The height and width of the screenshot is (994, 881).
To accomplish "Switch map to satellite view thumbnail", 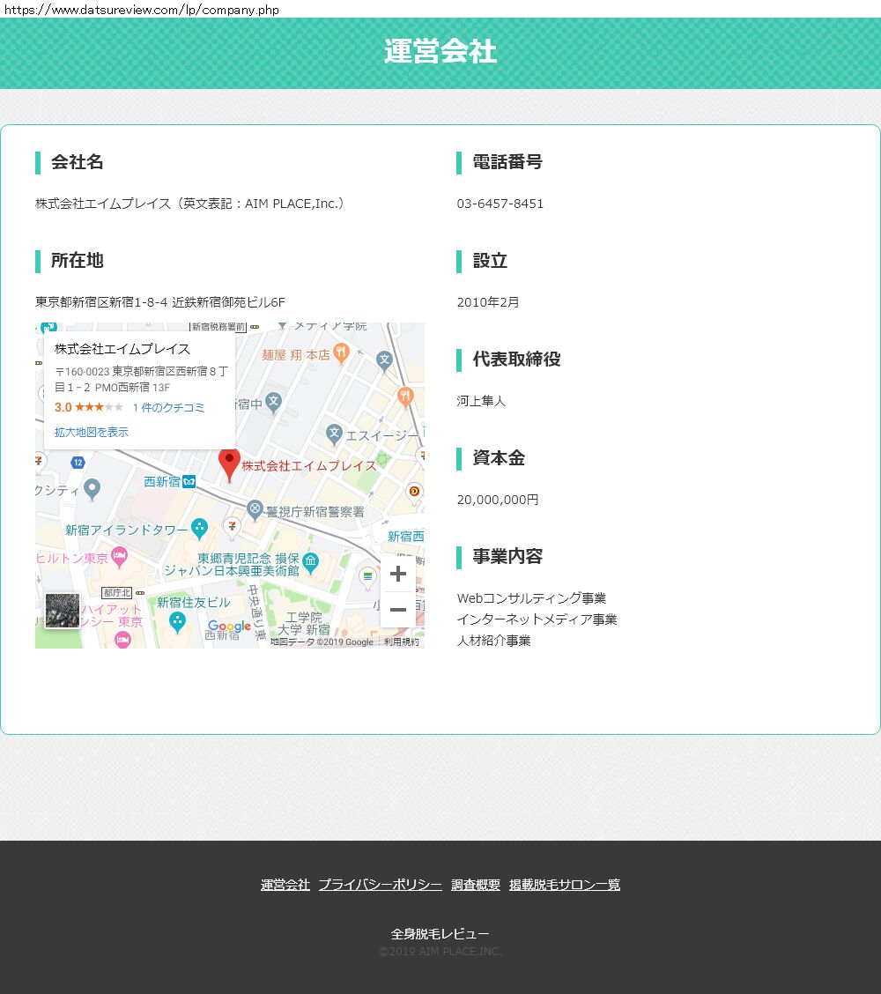I will [x=63, y=611].
